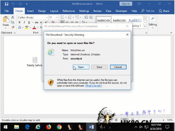
Task: Launch Firefox from the taskbar
Action: tap(49, 127)
